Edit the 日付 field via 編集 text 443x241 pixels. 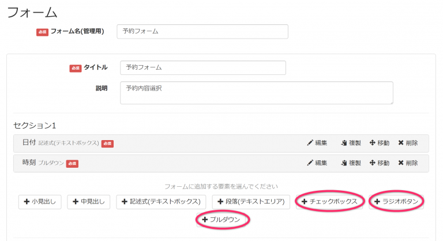pos(321,143)
